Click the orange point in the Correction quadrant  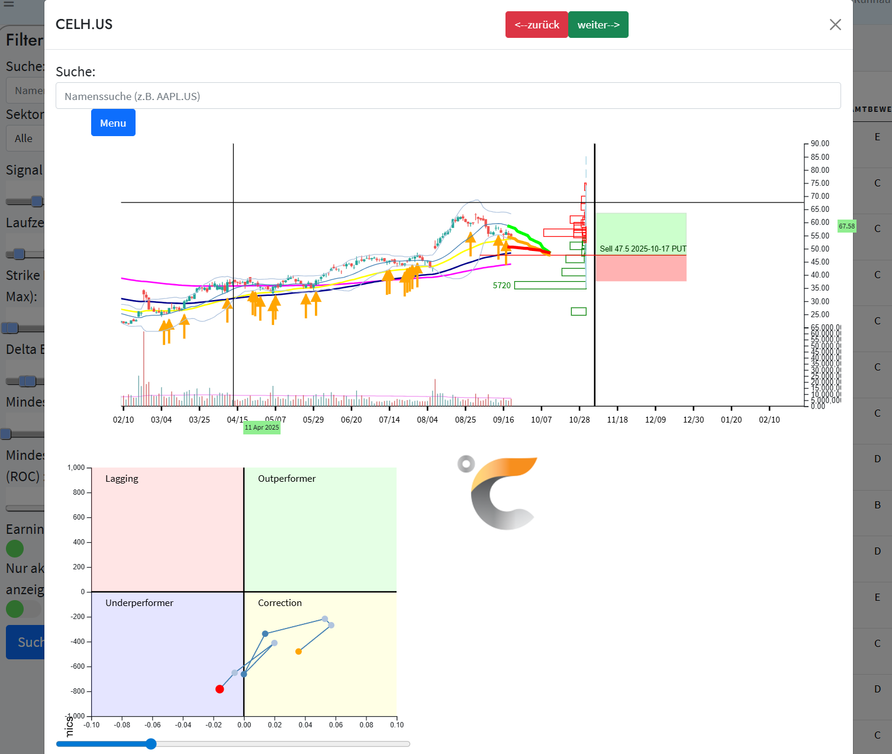click(x=298, y=652)
